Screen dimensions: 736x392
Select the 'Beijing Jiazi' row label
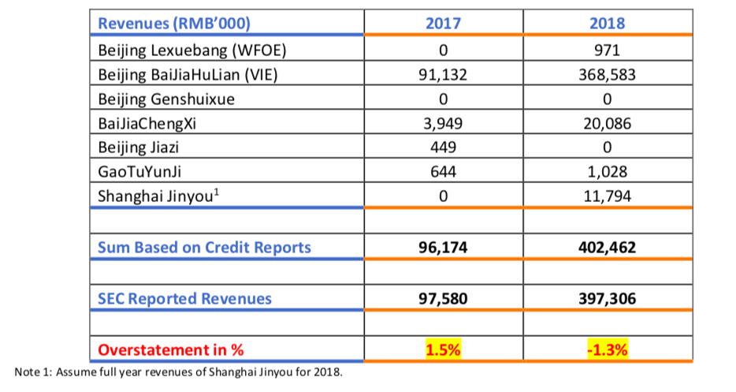pyautogui.click(x=139, y=147)
